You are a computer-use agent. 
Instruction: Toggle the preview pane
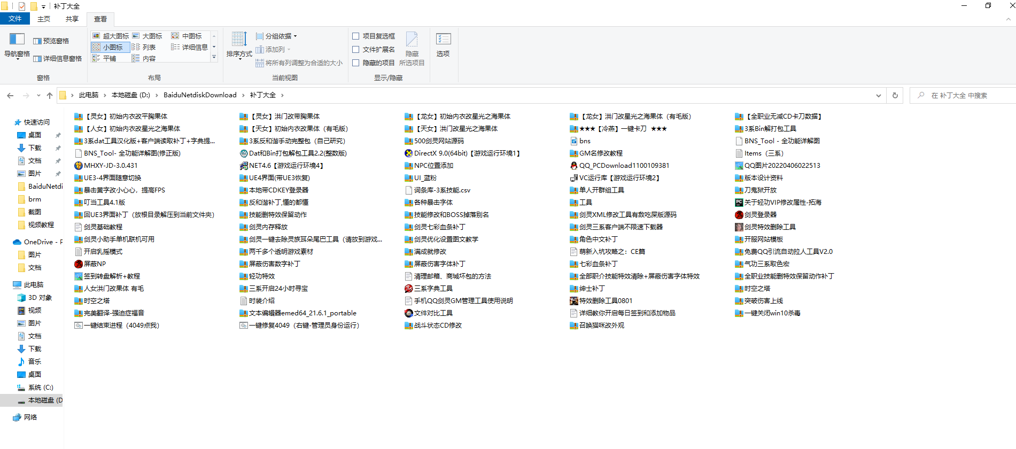click(51, 41)
